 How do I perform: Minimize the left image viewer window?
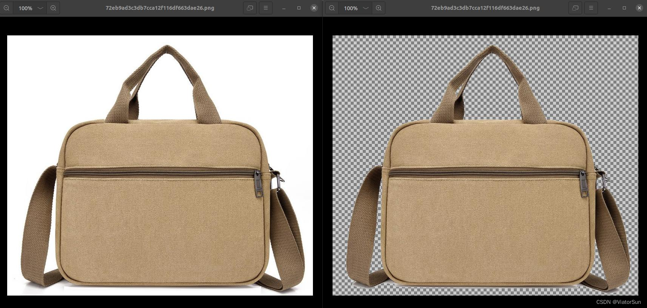[x=284, y=8]
